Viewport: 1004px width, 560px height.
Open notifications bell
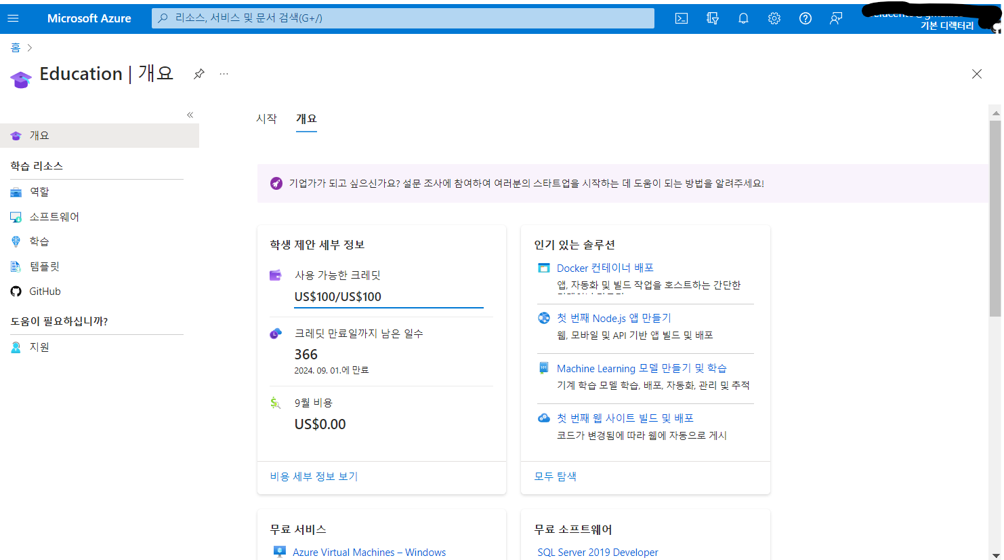tap(743, 18)
